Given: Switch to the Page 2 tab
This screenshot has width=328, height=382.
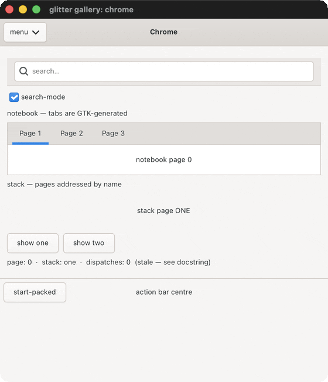Looking at the screenshot, I should coord(71,134).
